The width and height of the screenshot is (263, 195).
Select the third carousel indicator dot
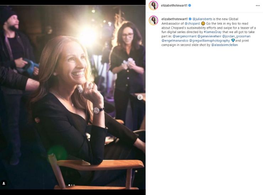point(74,185)
